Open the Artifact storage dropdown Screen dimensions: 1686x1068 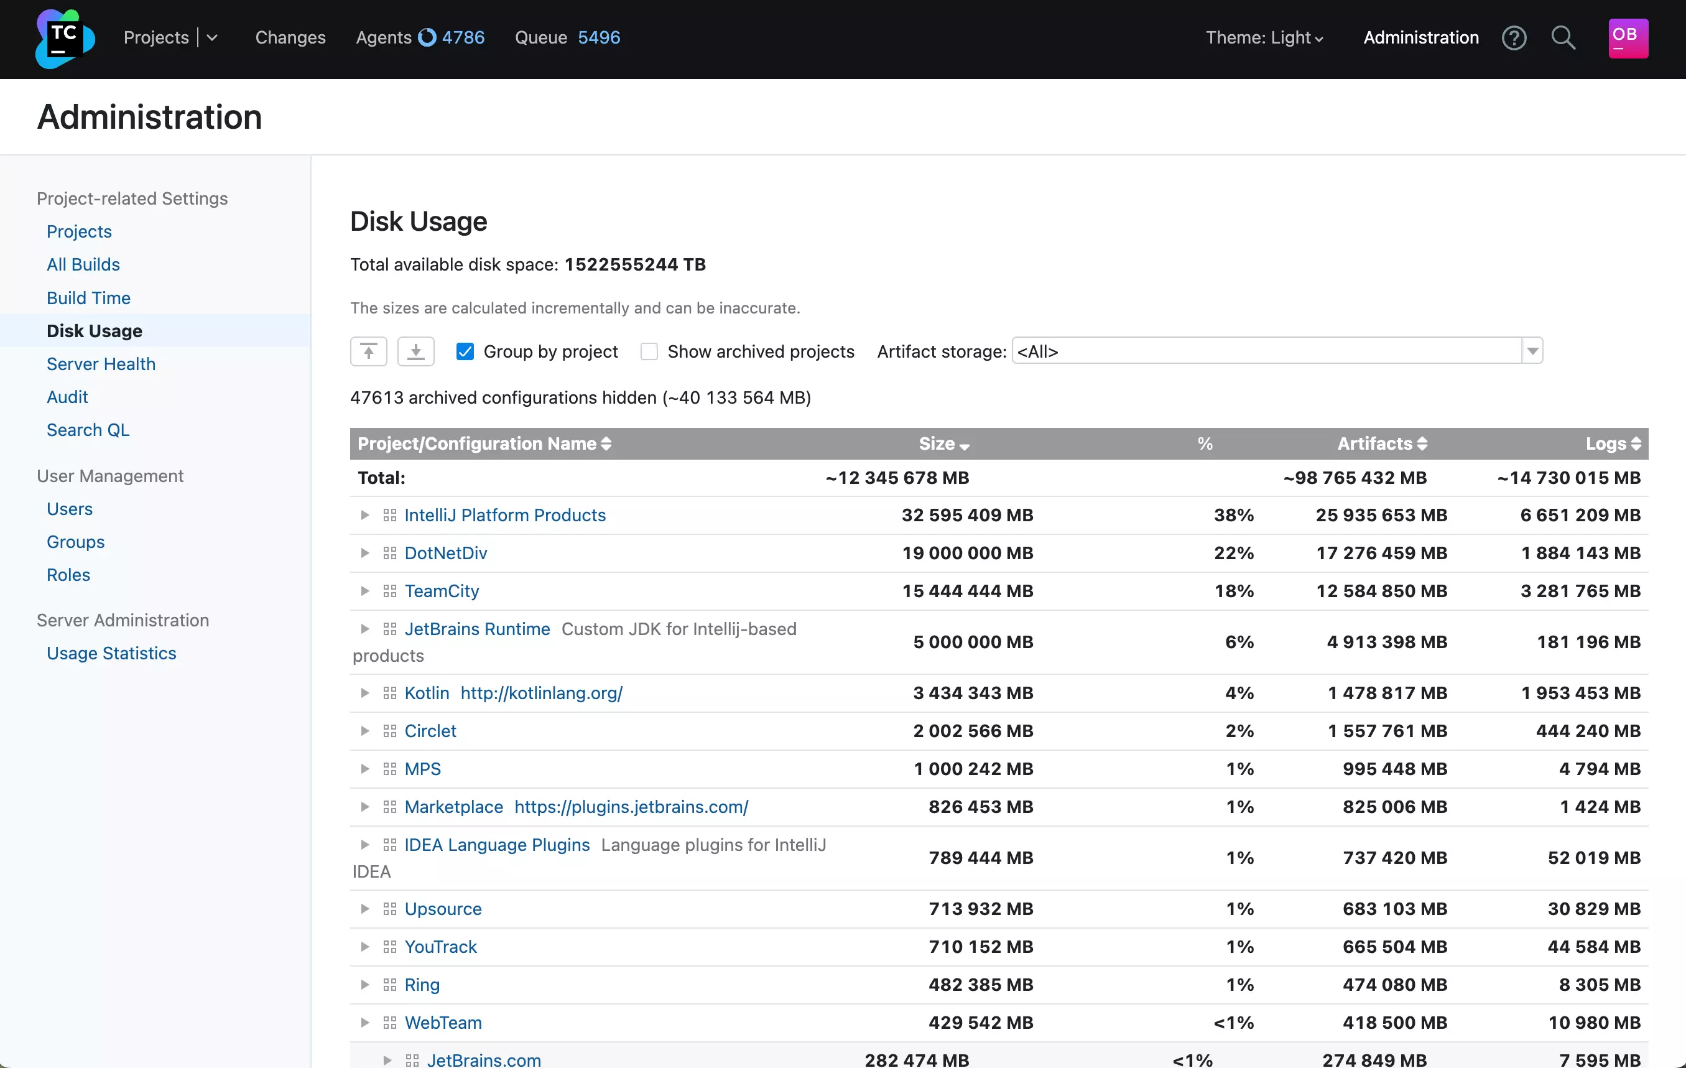coord(1532,351)
